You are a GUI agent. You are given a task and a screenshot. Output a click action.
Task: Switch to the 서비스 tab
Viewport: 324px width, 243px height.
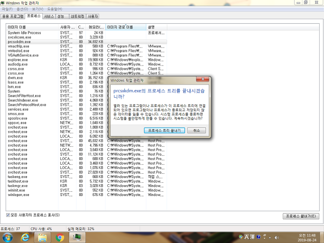[49, 16]
